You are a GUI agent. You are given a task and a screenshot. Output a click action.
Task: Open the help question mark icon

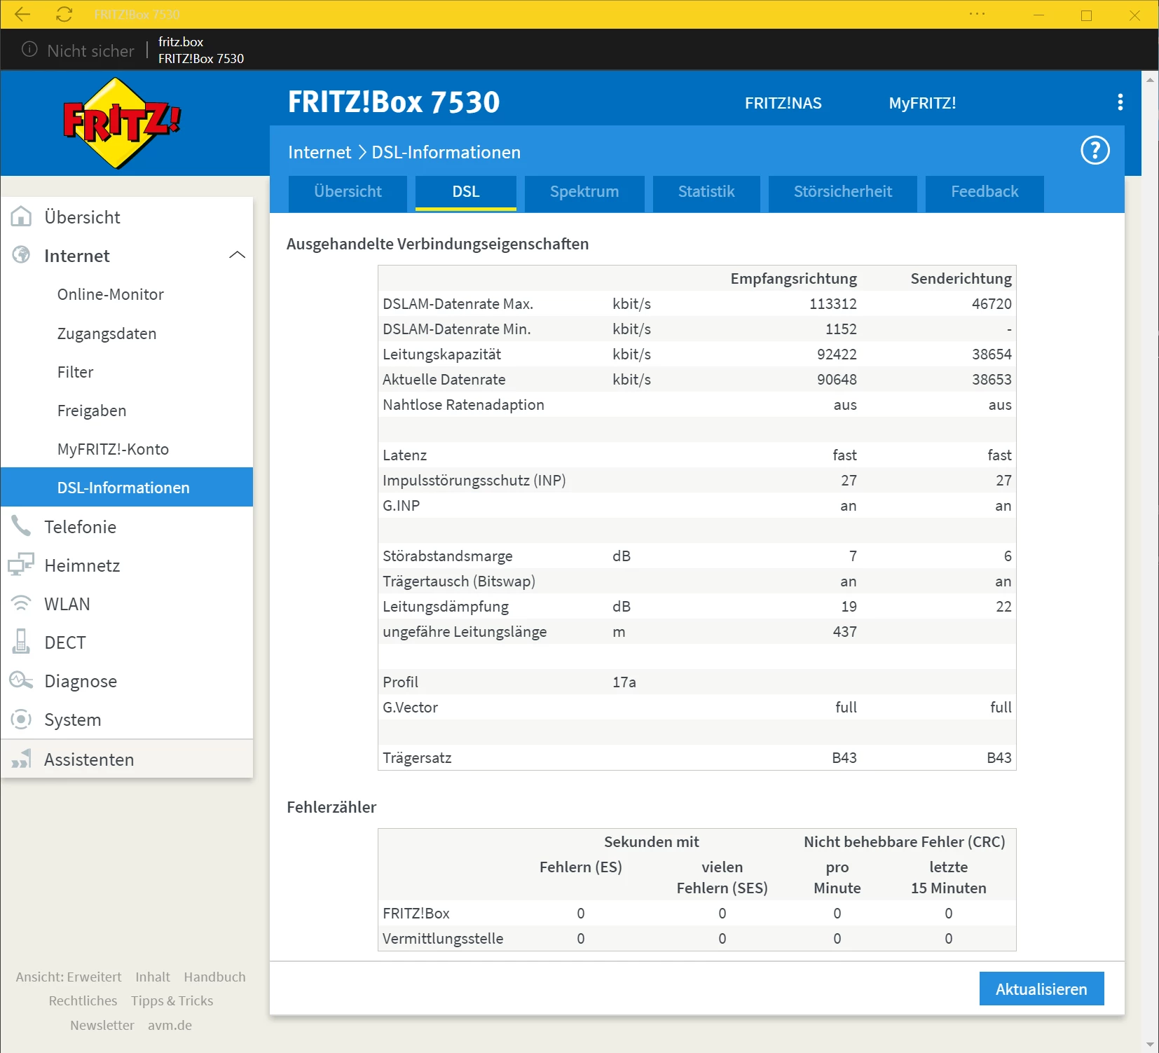1095,150
